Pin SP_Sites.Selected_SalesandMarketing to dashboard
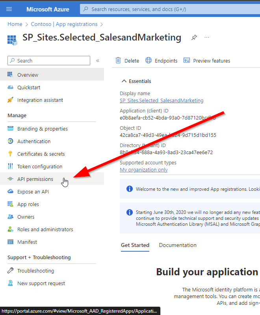This screenshot has width=260, height=315. [x=194, y=37]
